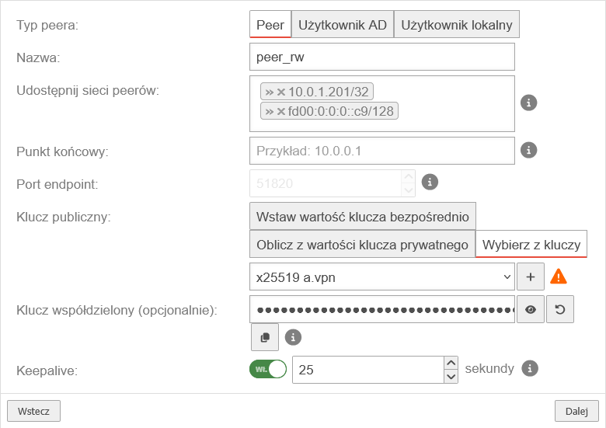The image size is (606, 428).
Task: Remove the 10.0.1.201/32 network tag
Action: (x=281, y=92)
